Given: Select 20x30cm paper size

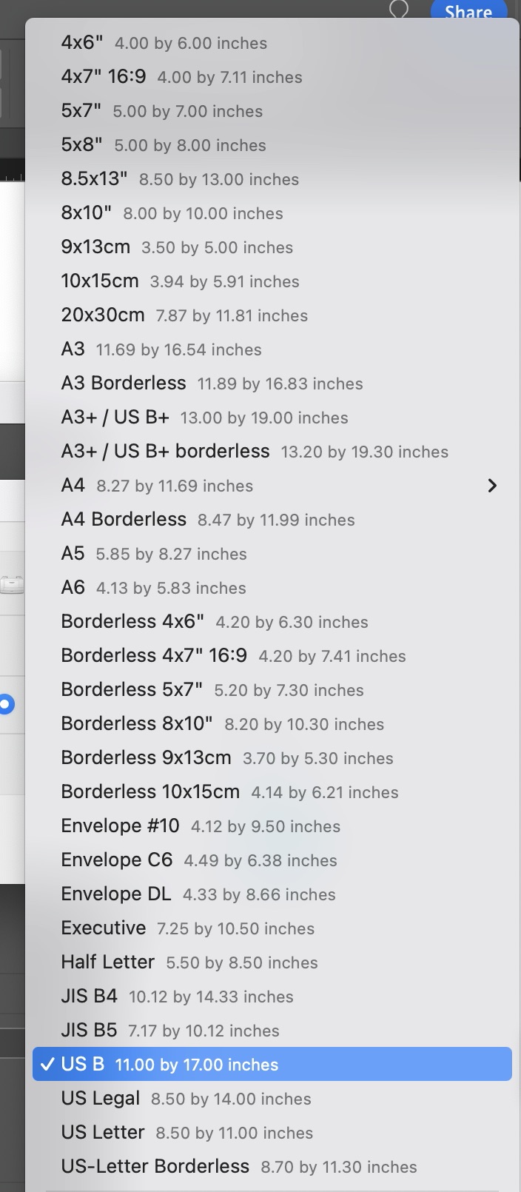Looking at the screenshot, I should pyautogui.click(x=184, y=315).
